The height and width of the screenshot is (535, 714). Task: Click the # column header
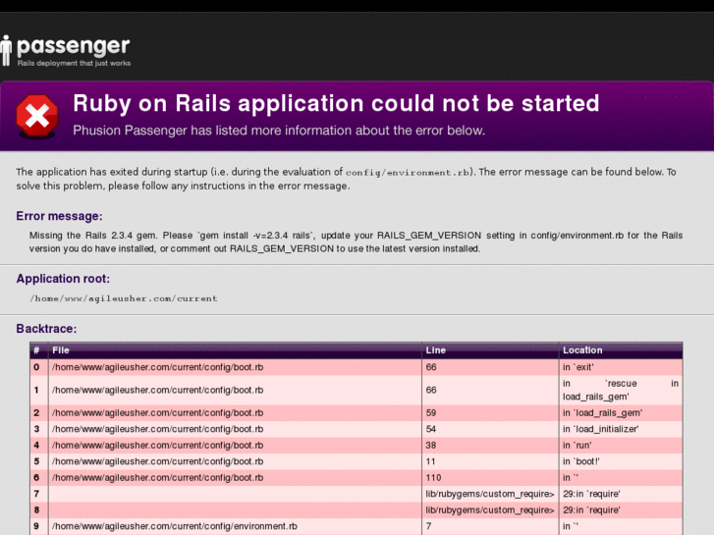(x=36, y=350)
